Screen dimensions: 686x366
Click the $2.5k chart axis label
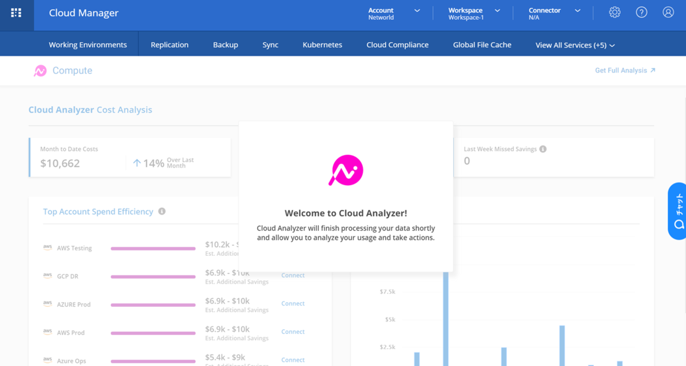click(388, 347)
